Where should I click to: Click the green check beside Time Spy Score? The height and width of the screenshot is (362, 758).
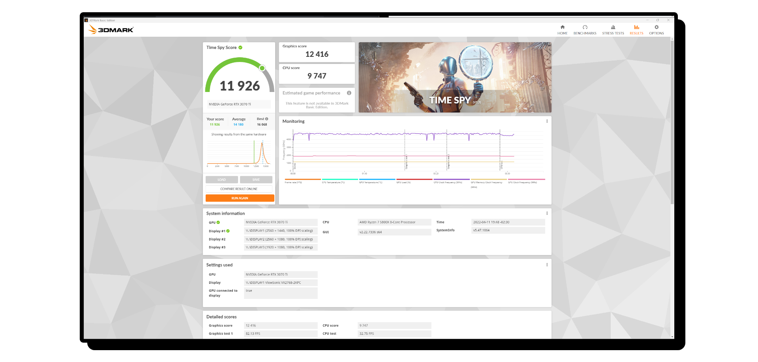pyautogui.click(x=240, y=47)
